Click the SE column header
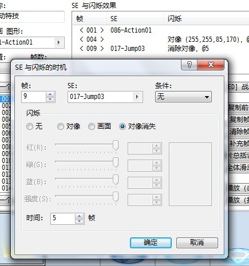This screenshot has height=266, width=249. coord(135,19)
